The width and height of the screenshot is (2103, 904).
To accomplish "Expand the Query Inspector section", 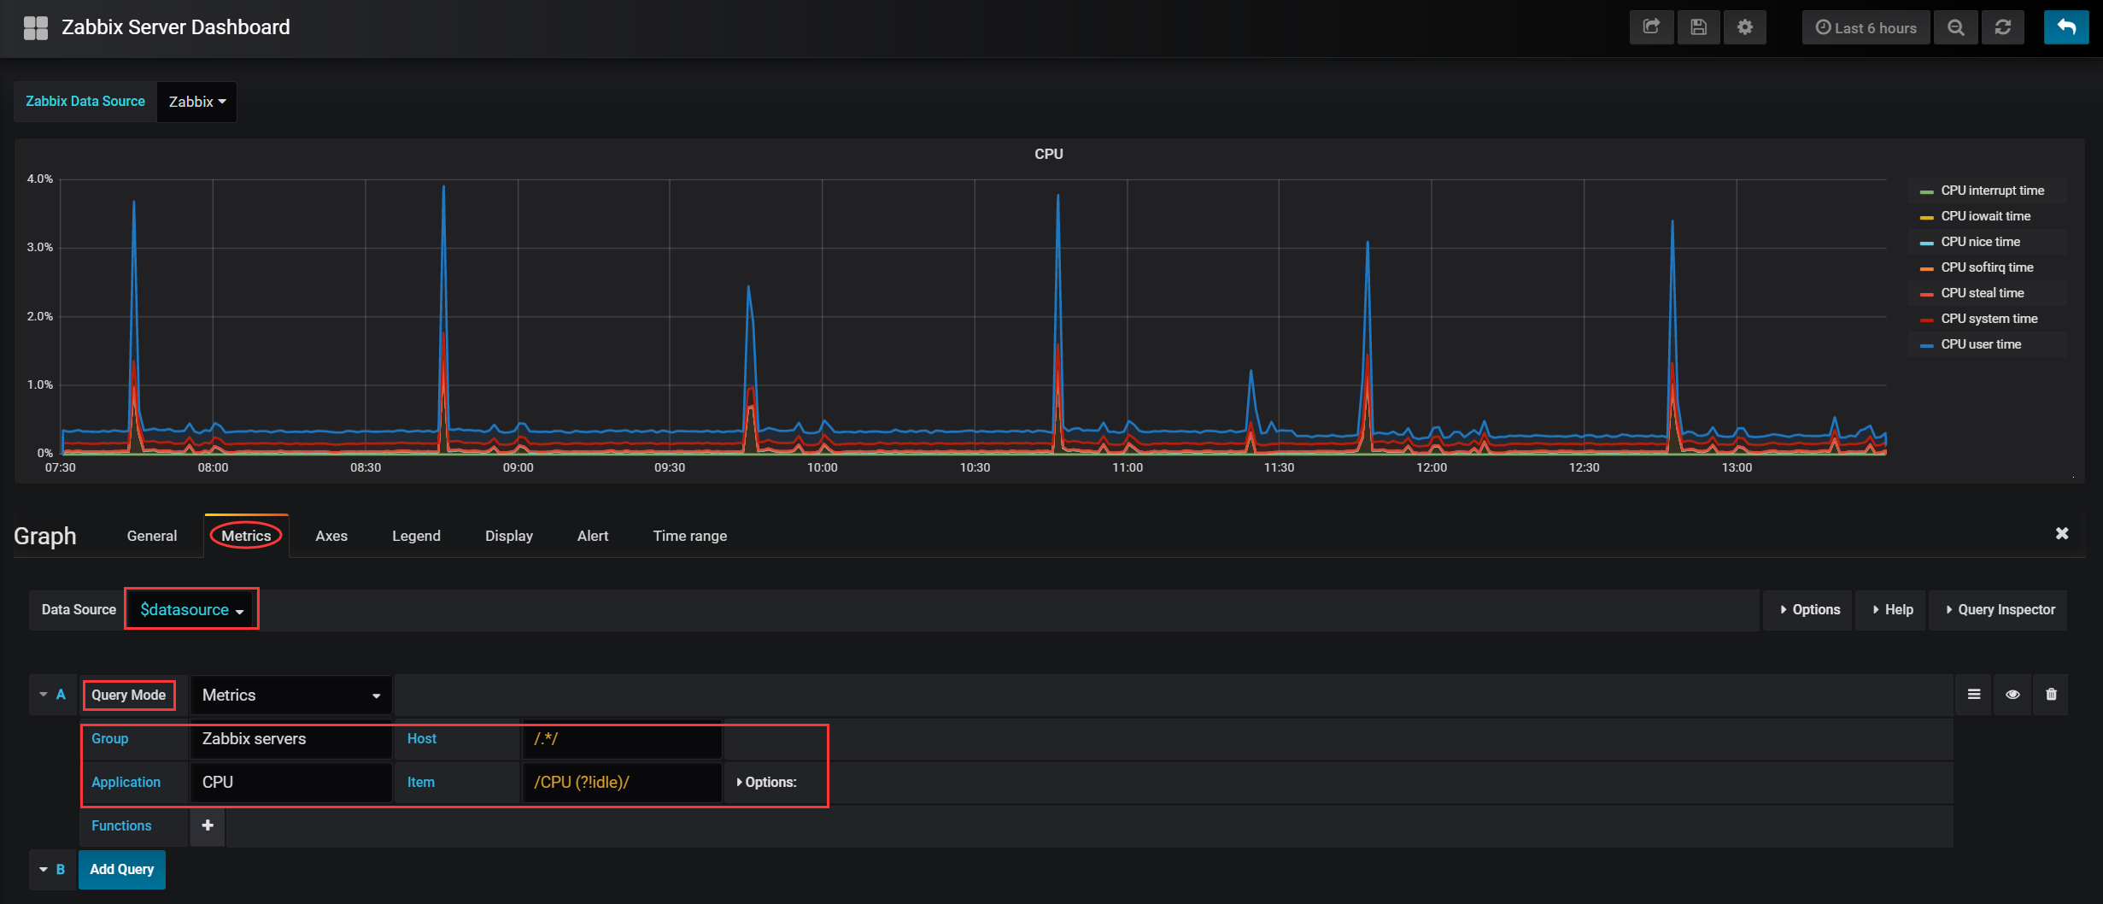I will click(x=2000, y=609).
